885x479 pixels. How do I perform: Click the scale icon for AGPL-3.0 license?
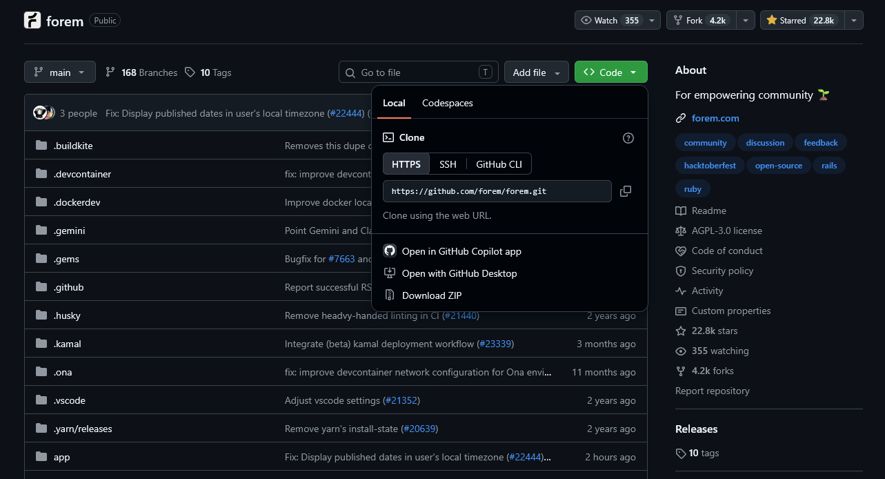coord(681,231)
